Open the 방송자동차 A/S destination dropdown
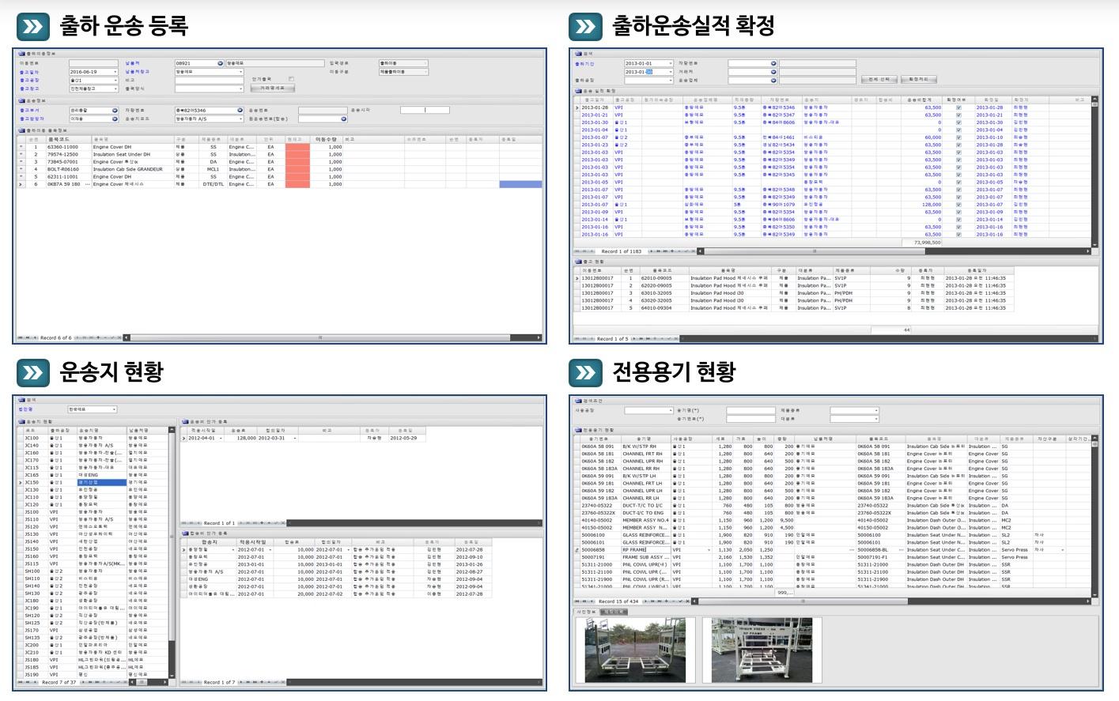 [x=240, y=119]
